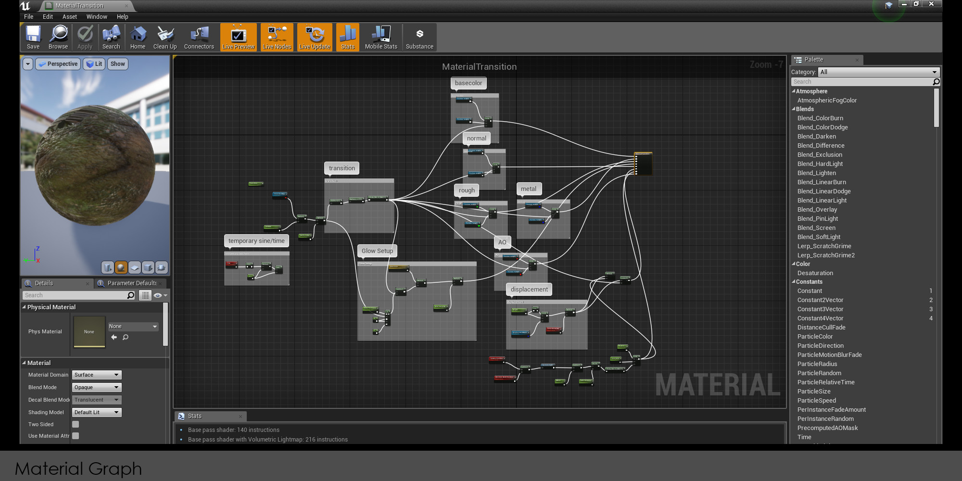Click the Perspective viewport button
Image resolution: width=962 pixels, height=481 pixels.
pos(58,64)
